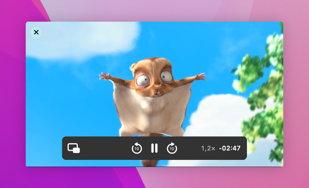Pause the video playback
This screenshot has height=188, width=309.
tap(154, 148)
